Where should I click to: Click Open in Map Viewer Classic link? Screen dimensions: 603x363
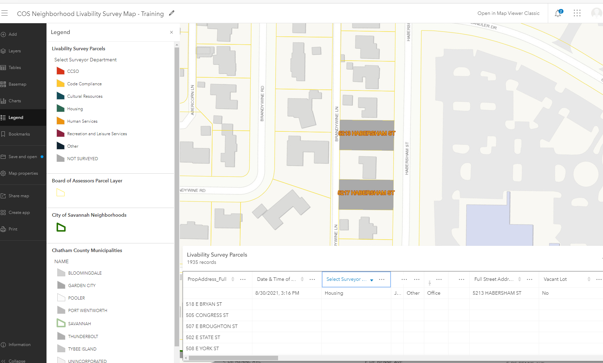[509, 13]
